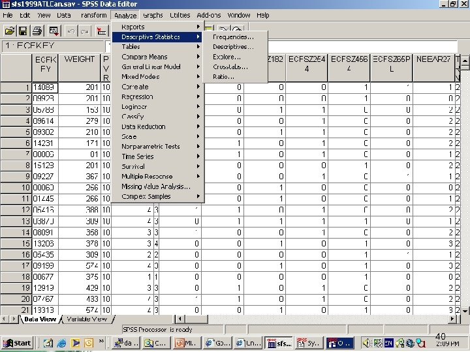
Task: Open the Add-ons menu
Action: coord(209,15)
